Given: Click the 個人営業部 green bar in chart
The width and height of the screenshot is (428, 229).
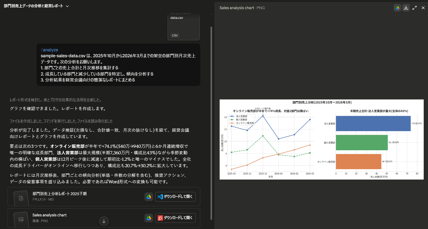Looking at the screenshot, I should (x=362, y=142).
